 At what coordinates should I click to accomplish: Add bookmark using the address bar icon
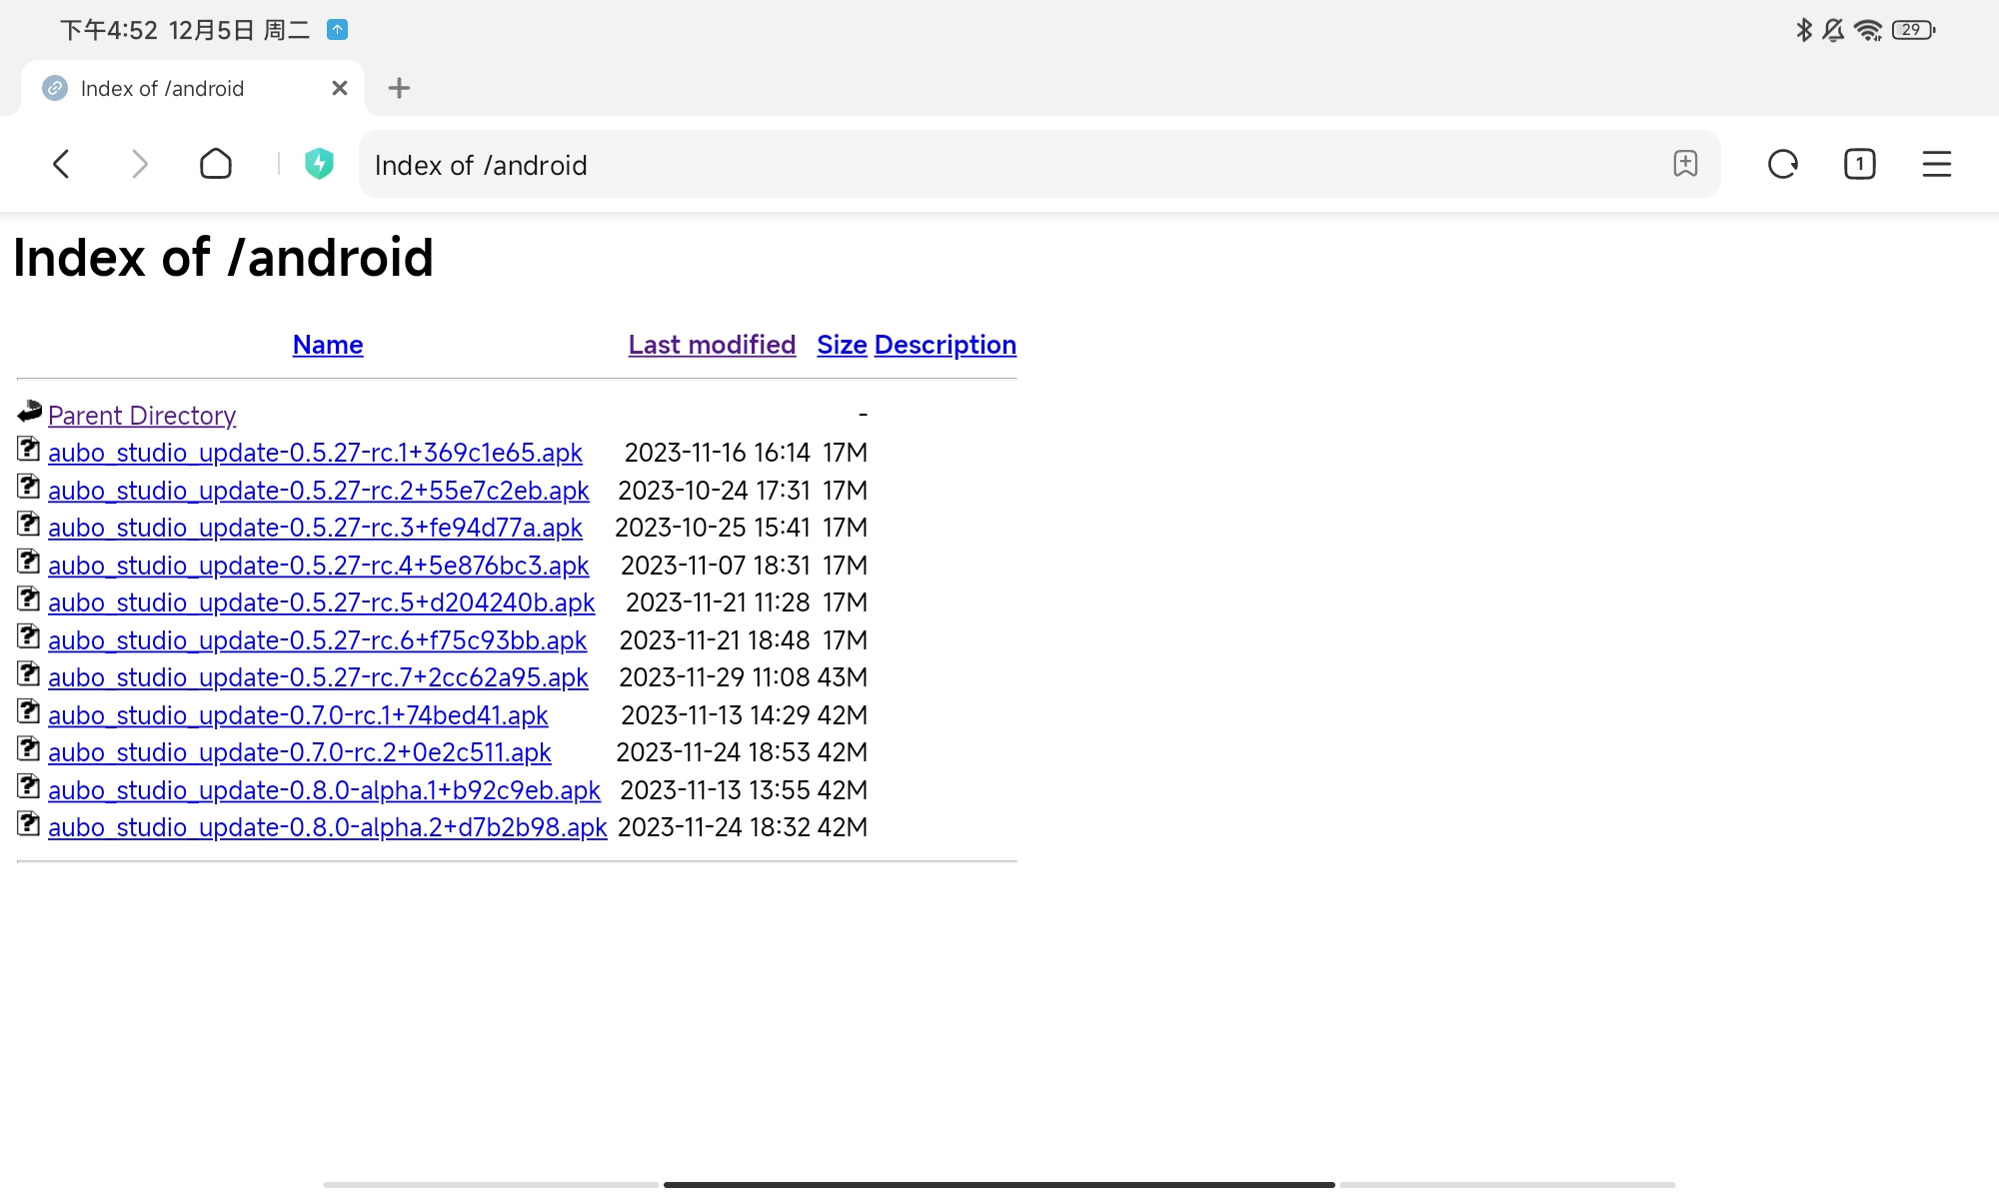[x=1685, y=164]
